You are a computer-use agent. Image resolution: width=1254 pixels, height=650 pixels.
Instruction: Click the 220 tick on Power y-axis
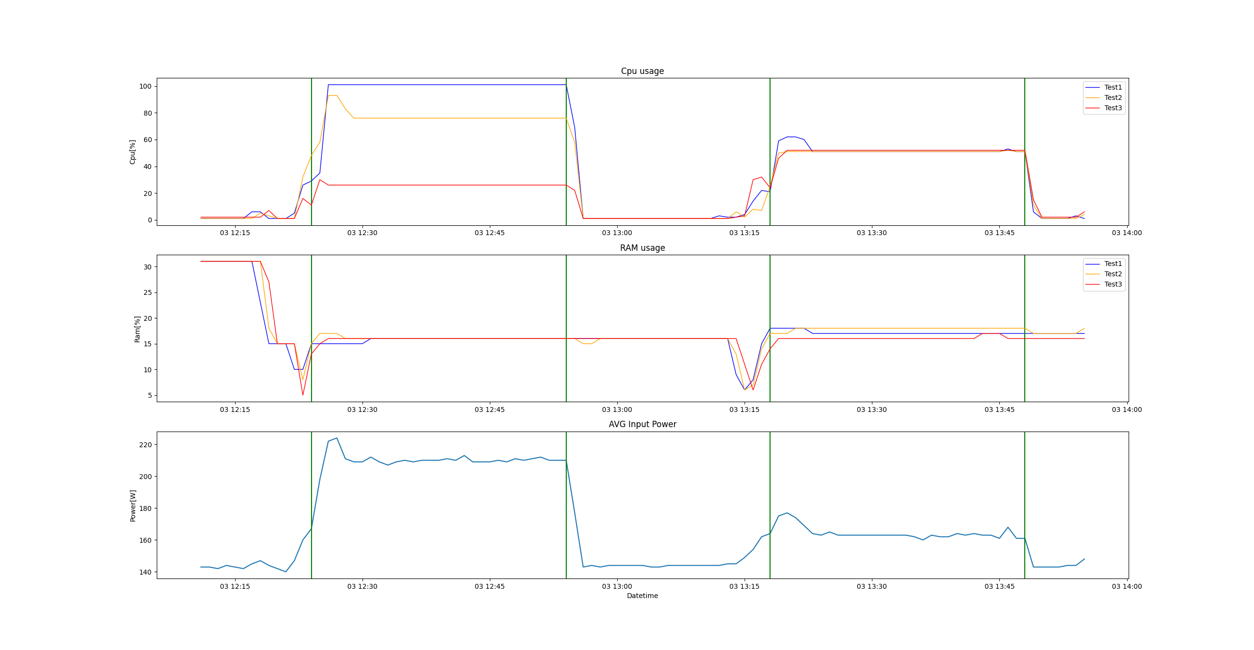145,445
